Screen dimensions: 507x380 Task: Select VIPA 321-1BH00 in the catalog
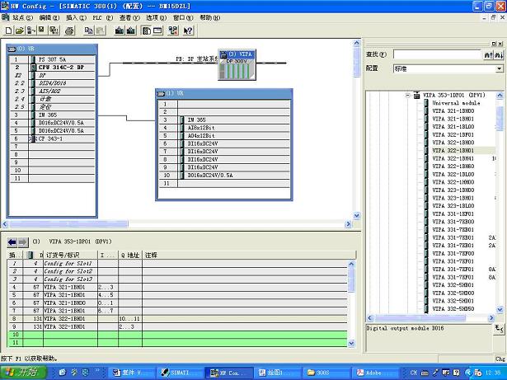[453, 111]
